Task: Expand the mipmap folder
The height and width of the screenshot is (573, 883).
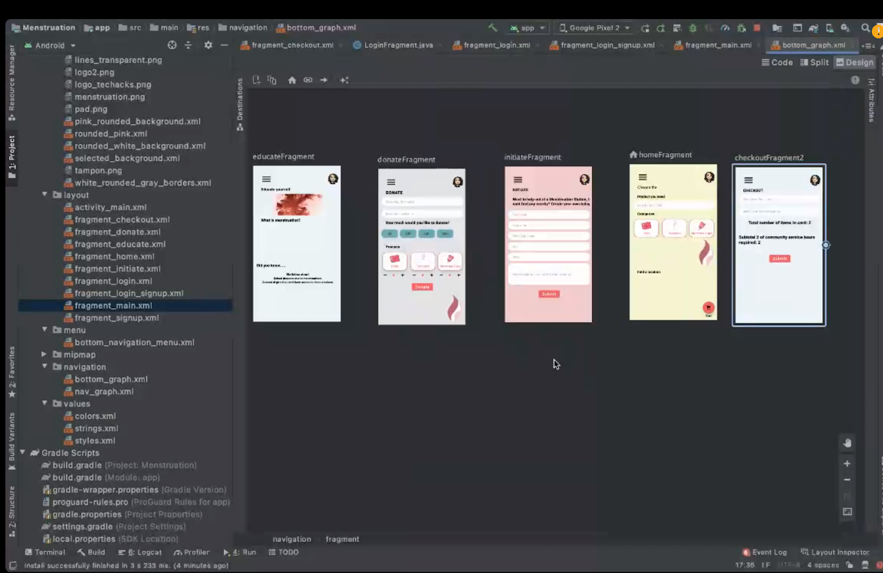Action: tap(45, 355)
